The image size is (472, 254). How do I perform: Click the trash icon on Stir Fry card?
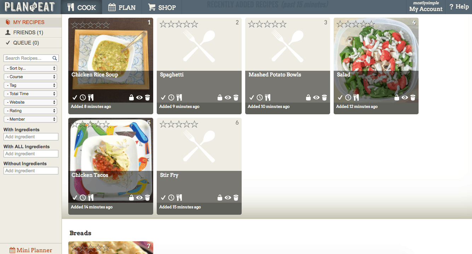point(236,198)
